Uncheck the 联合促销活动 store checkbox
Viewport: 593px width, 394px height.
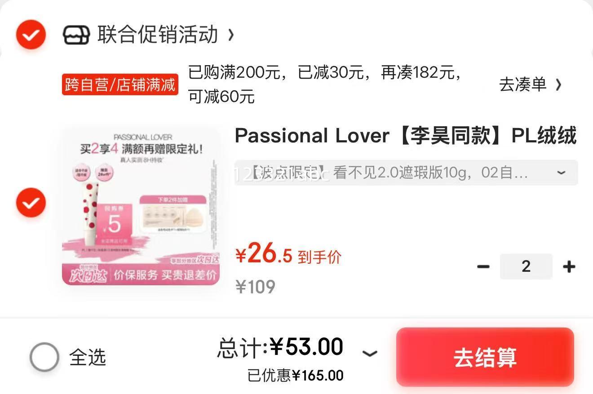click(31, 35)
